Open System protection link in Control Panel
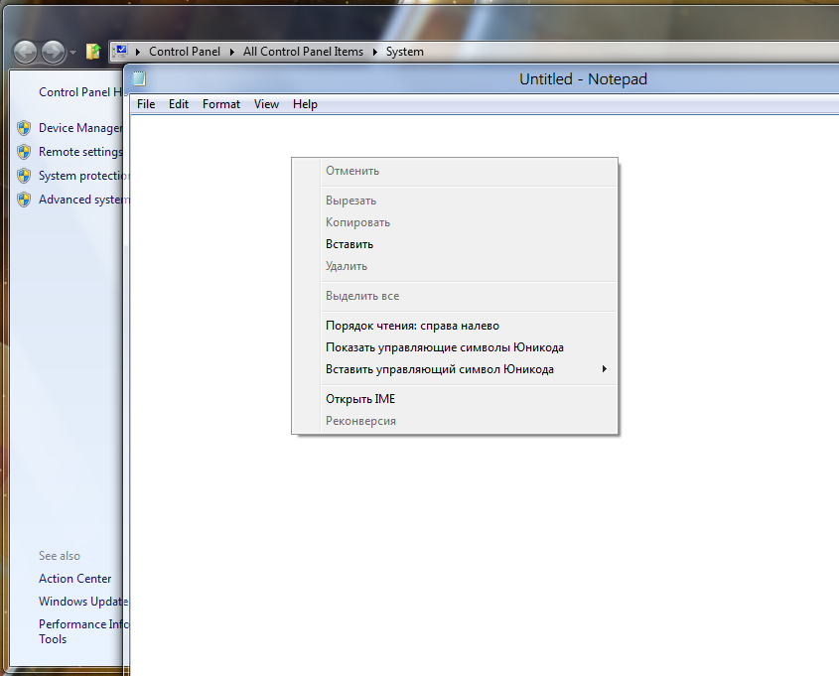The width and height of the screenshot is (839, 676). pos(80,176)
